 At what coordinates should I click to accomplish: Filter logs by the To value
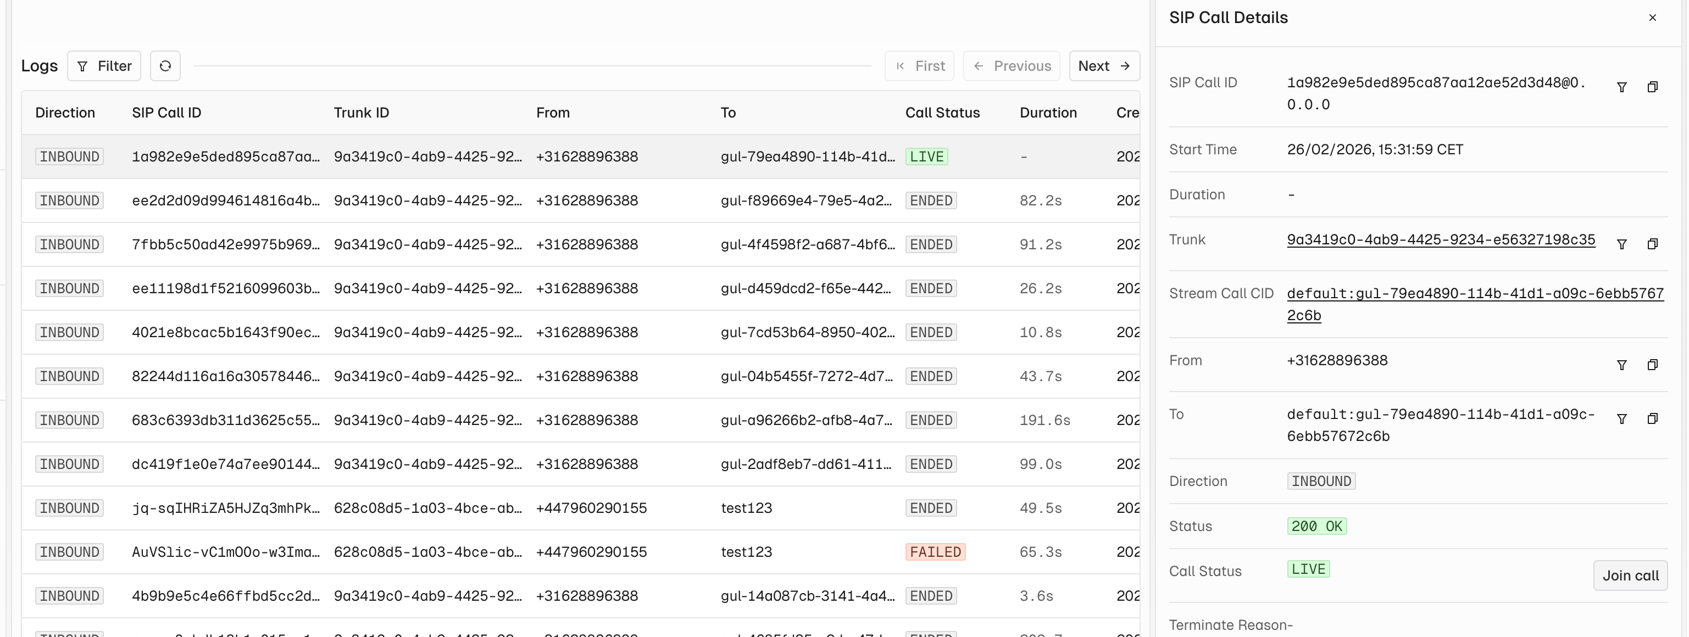(x=1622, y=418)
